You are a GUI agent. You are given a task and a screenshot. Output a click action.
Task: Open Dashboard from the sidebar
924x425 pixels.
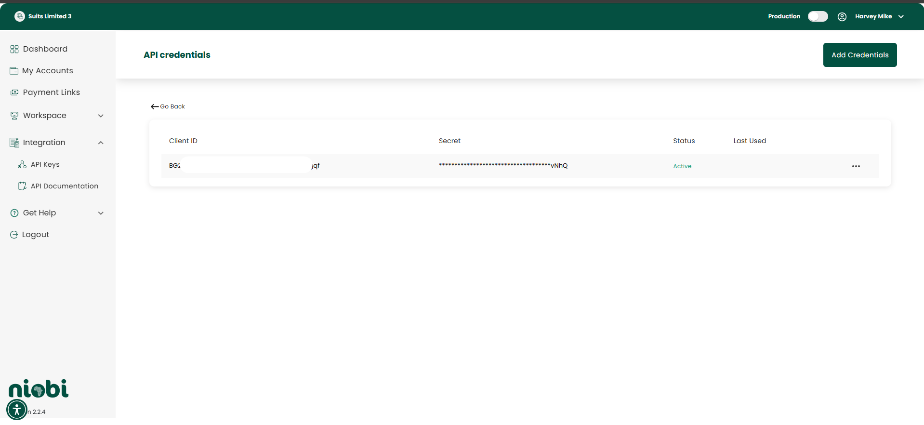[45, 49]
